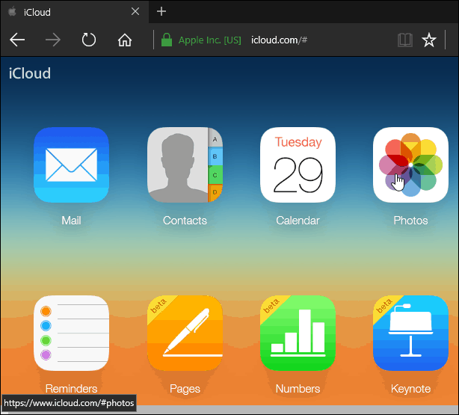Open reading view book icon
The width and height of the screenshot is (459, 415).
(x=405, y=40)
